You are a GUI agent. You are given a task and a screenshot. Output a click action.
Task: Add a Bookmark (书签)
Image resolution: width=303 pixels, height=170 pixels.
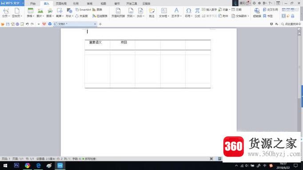coord(268,16)
